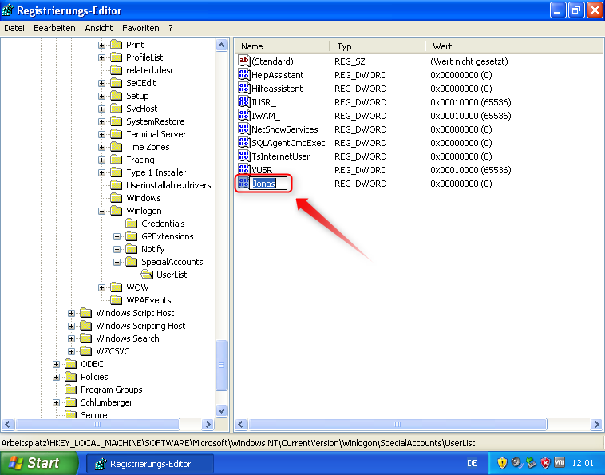Image resolution: width=605 pixels, height=475 pixels.
Task: Open the Bearbeiten menu
Action: [x=54, y=28]
